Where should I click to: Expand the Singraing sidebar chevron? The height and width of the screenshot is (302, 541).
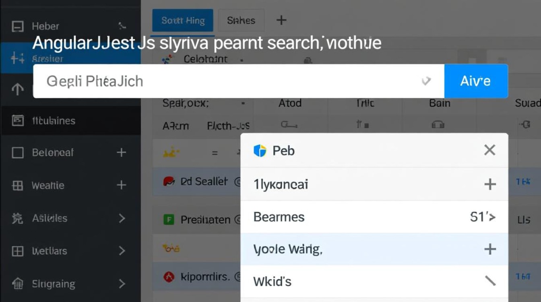(122, 284)
